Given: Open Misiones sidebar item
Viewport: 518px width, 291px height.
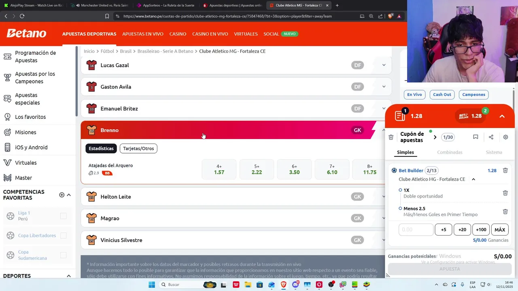Looking at the screenshot, I should [25, 132].
